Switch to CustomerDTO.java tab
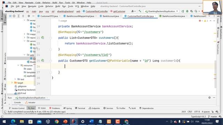 click(x=49, y=16)
